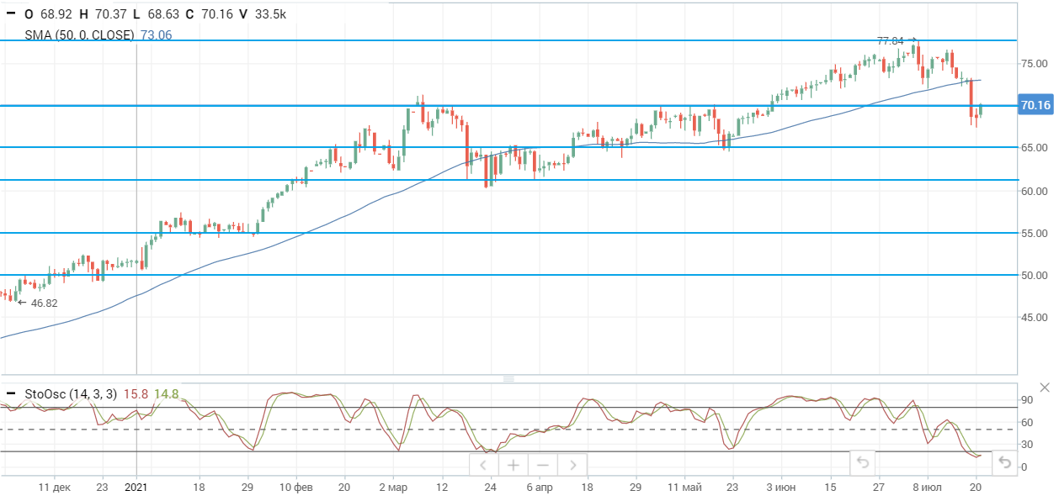The height and width of the screenshot is (501, 1059).
Task: Click the open value 68.92 in the header
Action: 55,13
